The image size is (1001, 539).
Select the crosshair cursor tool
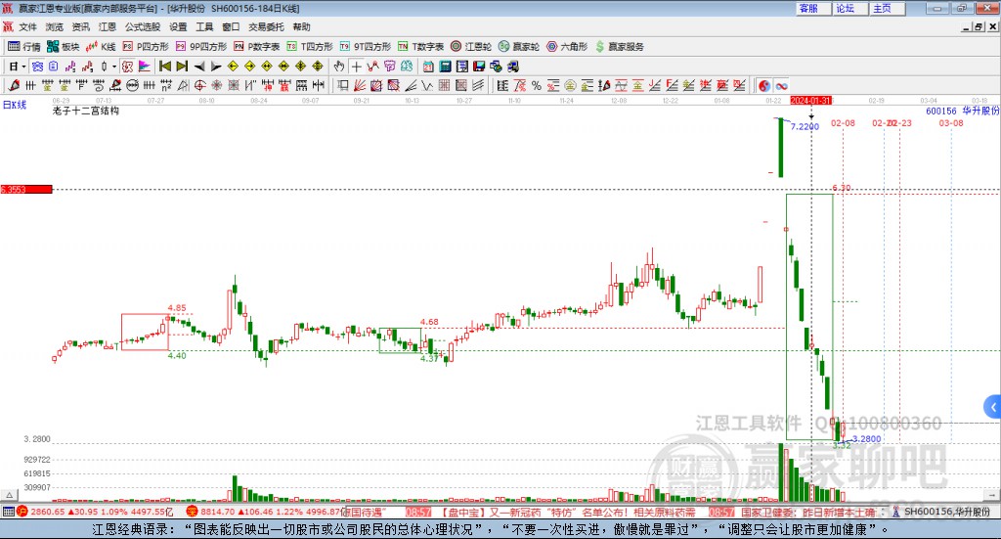tap(356, 67)
